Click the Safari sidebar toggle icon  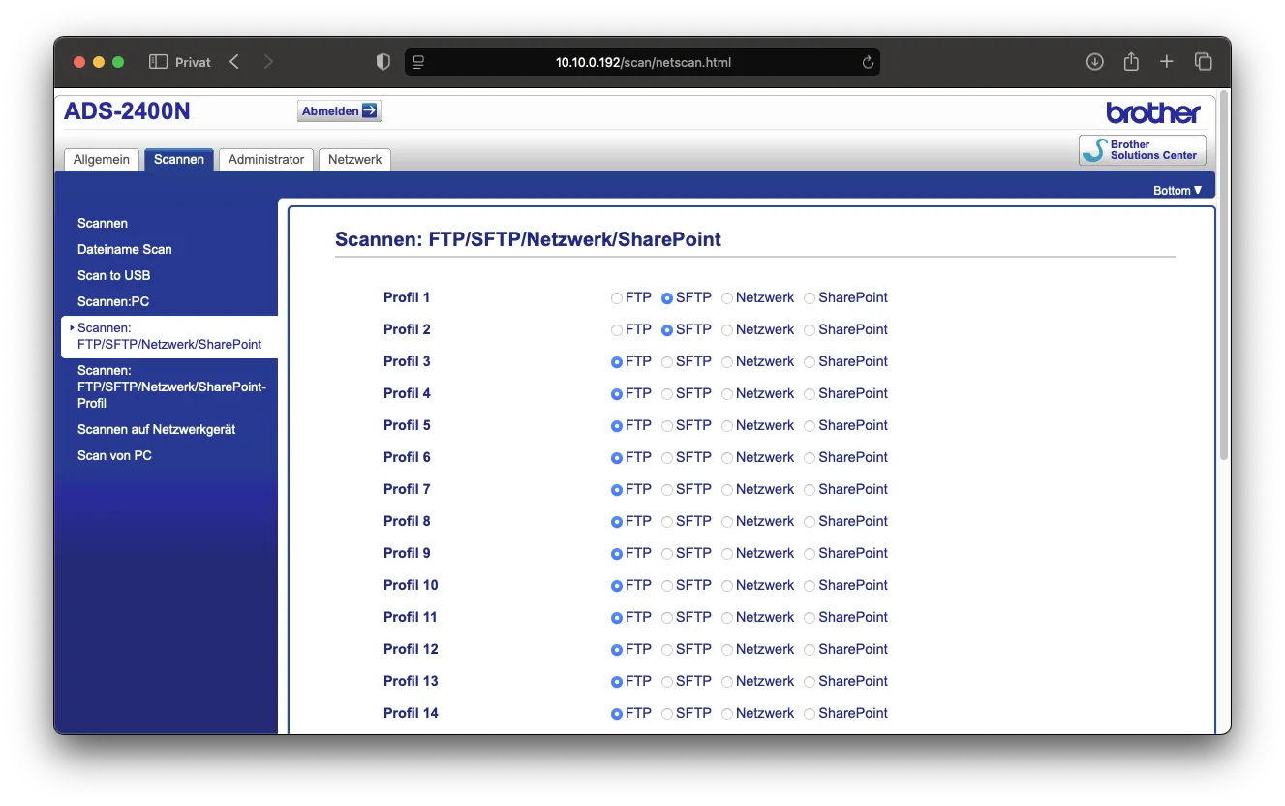159,62
